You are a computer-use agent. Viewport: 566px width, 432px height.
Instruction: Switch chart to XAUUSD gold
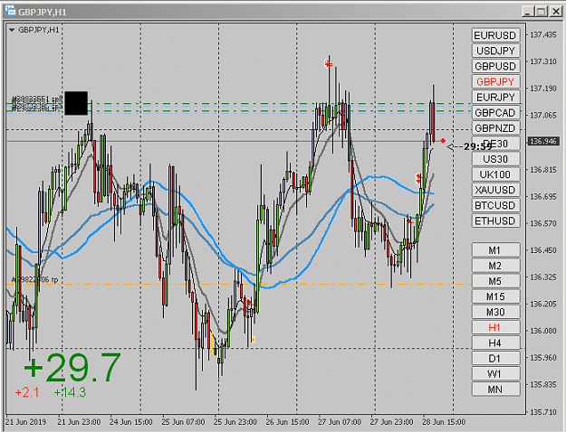coord(495,190)
